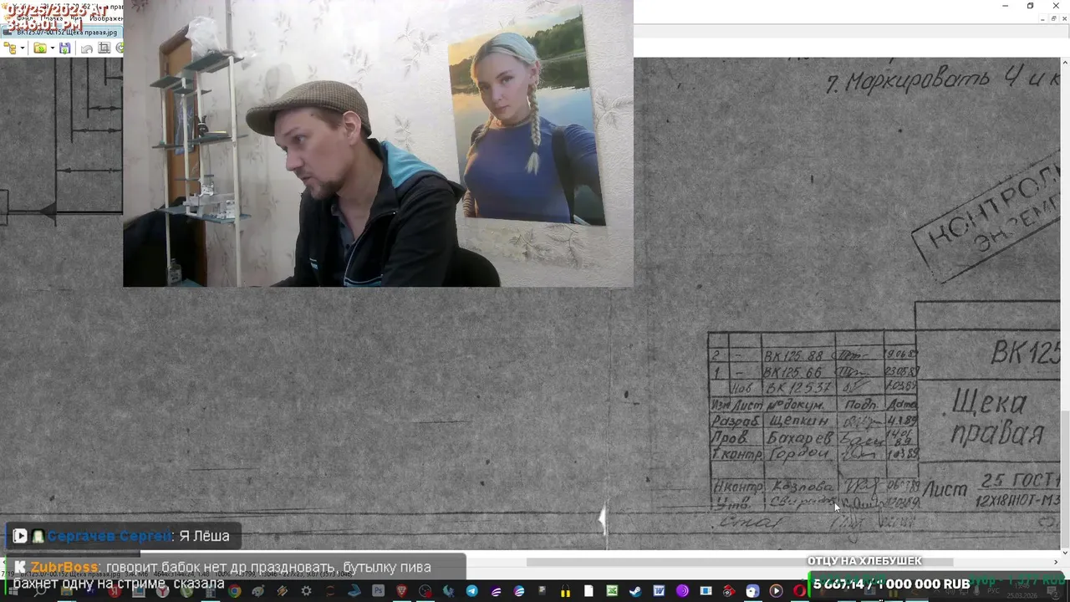Open Excel from the taskbar
The height and width of the screenshot is (602, 1070).
612,591
